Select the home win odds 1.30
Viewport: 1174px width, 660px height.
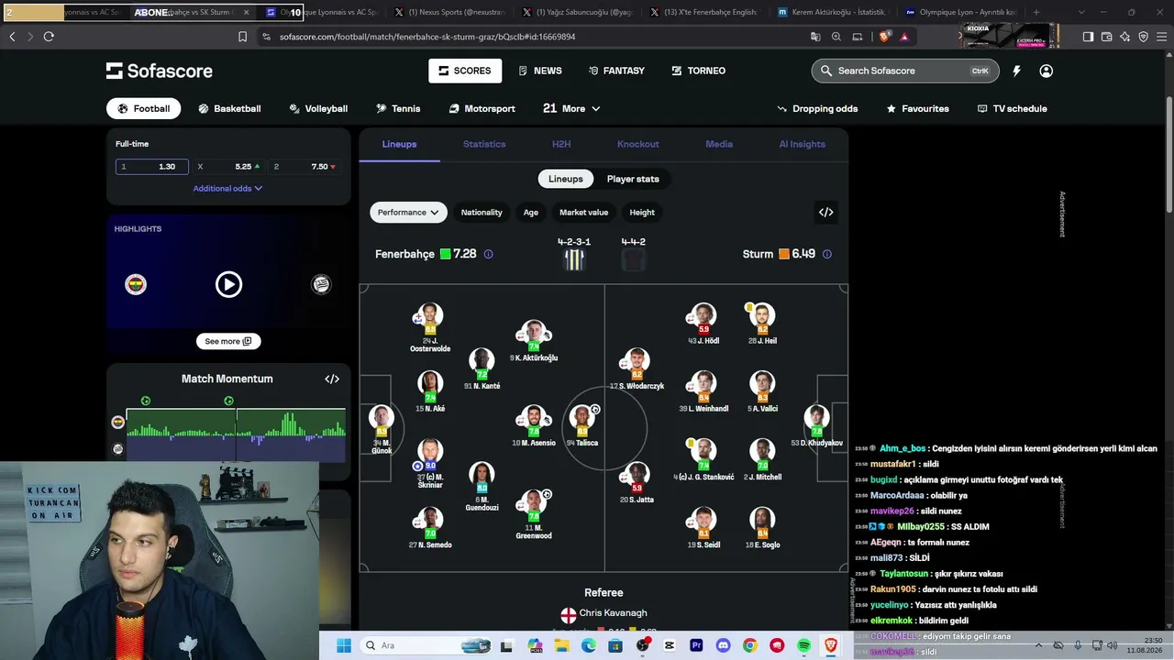152,167
